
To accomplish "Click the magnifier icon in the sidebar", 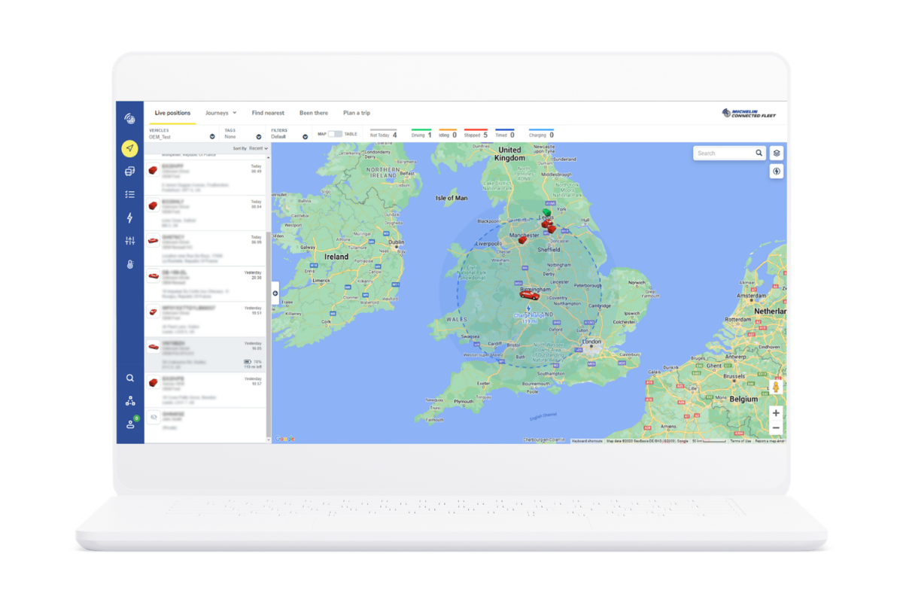I will click(x=130, y=379).
